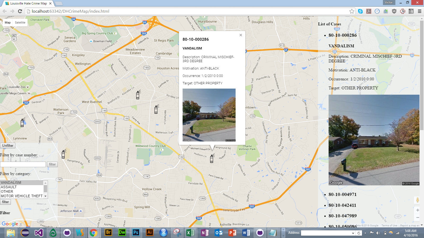Screen dimensions: 424x238
Task: Open the blue clock browser extension
Action: click(377, 11)
